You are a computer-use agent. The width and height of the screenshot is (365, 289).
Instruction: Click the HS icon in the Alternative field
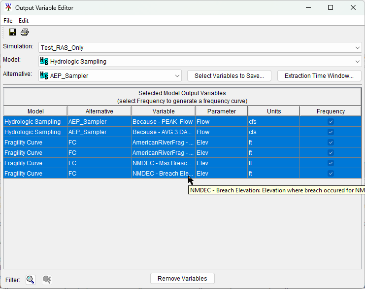point(44,76)
